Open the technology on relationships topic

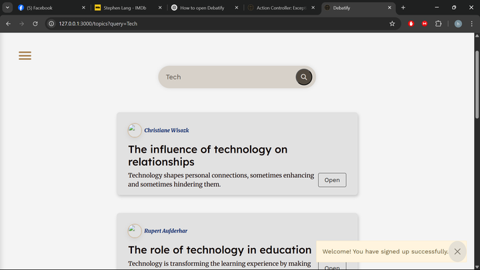click(x=331, y=180)
